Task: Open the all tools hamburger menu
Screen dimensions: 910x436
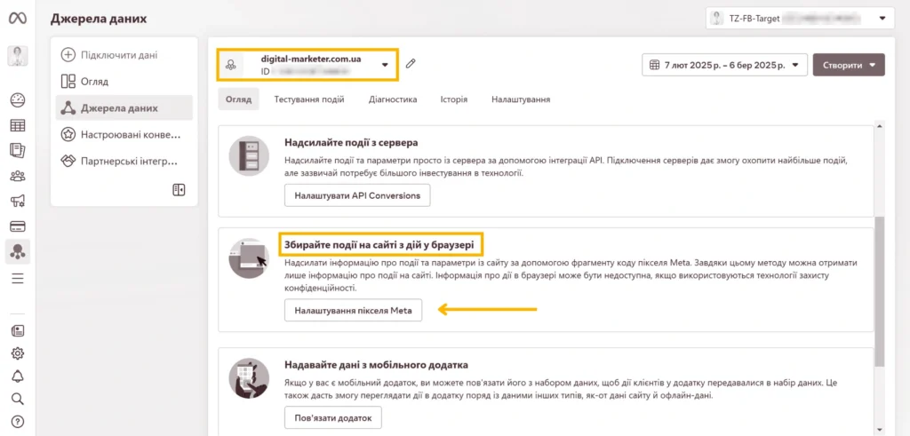Action: [x=18, y=278]
